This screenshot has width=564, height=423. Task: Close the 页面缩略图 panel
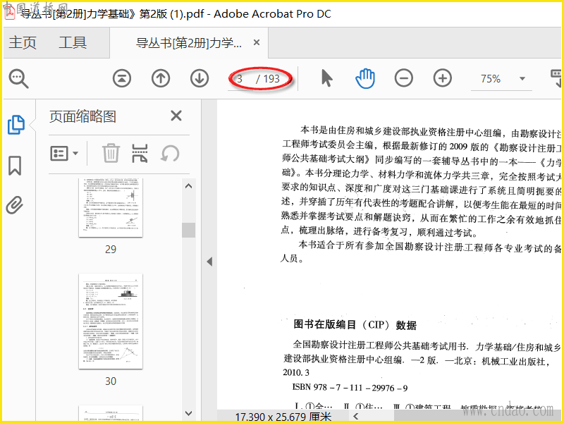[x=176, y=116]
